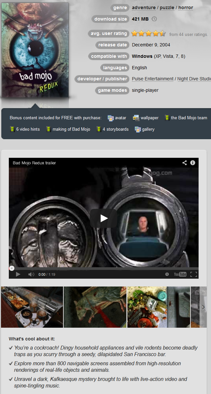This screenshot has width=211, height=394.
Task: Open the puzzle genre link
Action: click(x=167, y=8)
